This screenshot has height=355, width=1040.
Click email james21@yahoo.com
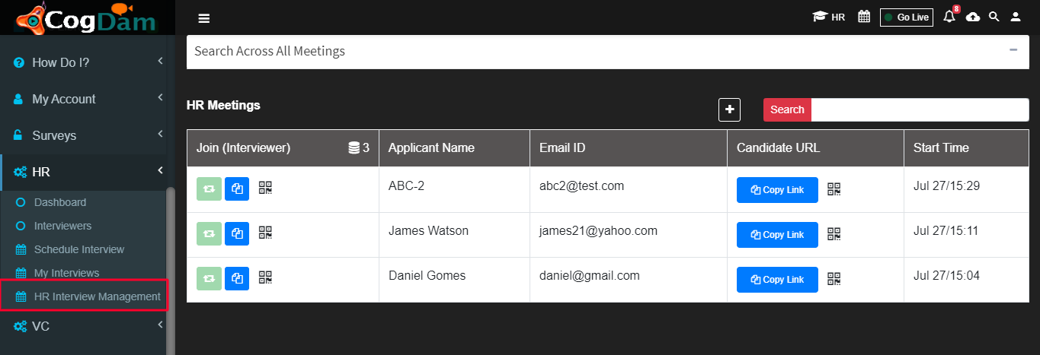598,230
